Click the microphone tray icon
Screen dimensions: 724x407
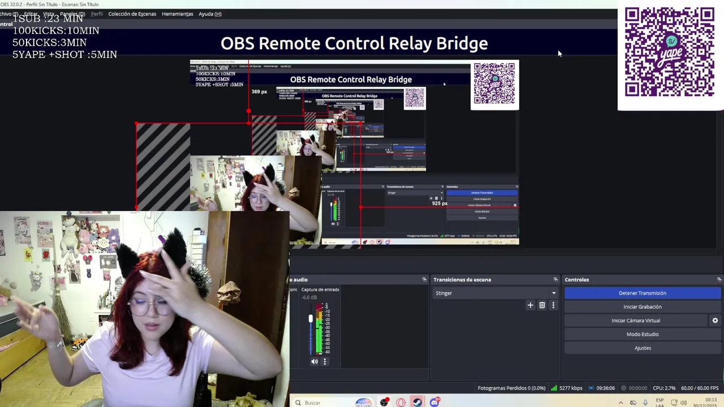(x=645, y=402)
